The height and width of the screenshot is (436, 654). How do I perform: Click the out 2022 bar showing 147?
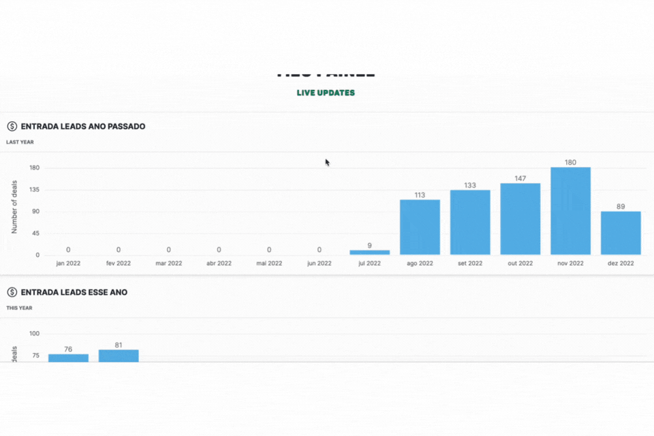[x=520, y=219]
